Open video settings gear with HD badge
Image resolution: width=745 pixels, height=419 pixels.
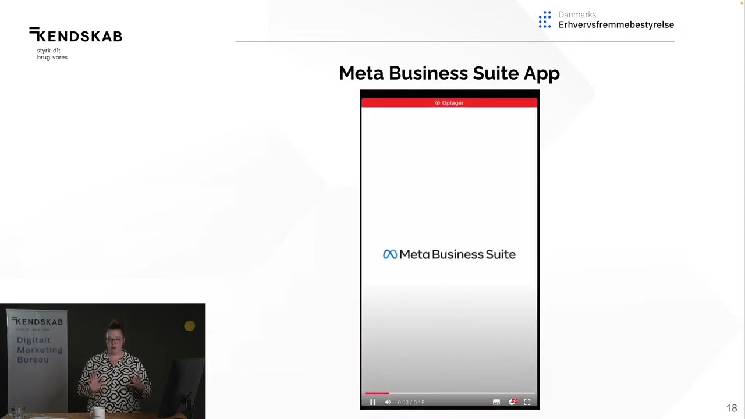pyautogui.click(x=512, y=402)
